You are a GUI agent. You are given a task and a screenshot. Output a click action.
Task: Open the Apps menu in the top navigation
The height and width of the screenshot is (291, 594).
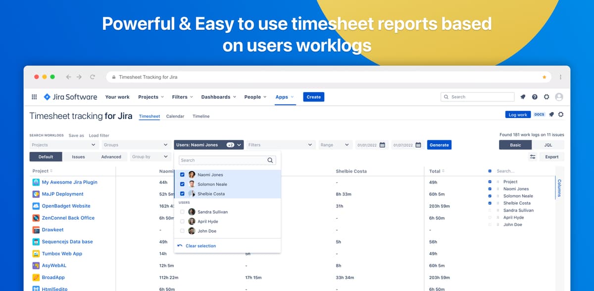tap(285, 97)
